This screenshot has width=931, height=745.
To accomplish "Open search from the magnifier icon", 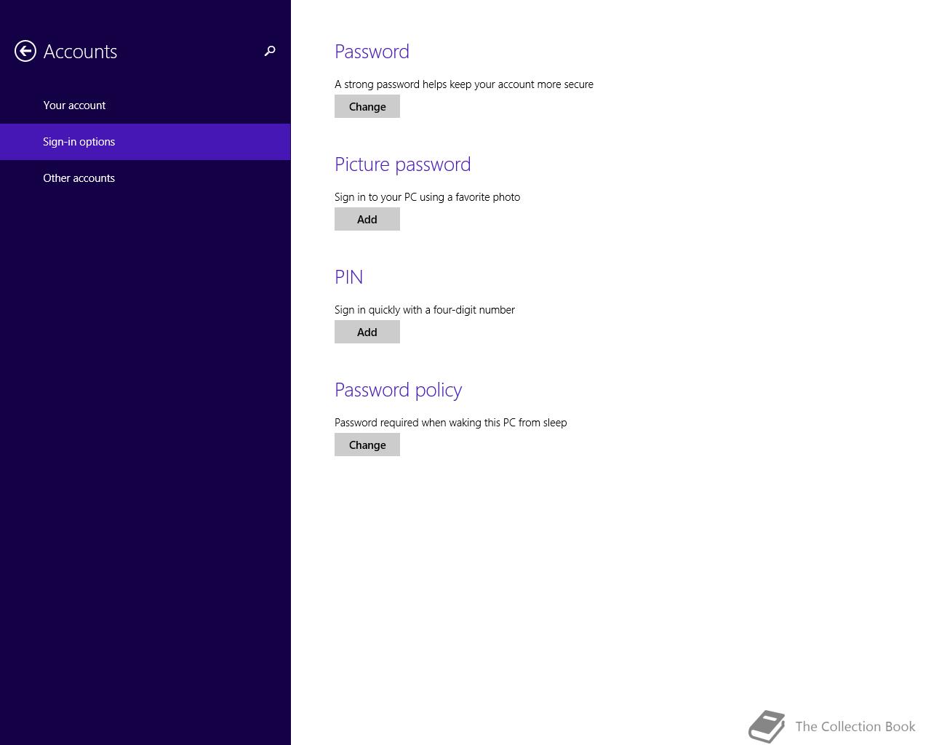I will [x=270, y=52].
